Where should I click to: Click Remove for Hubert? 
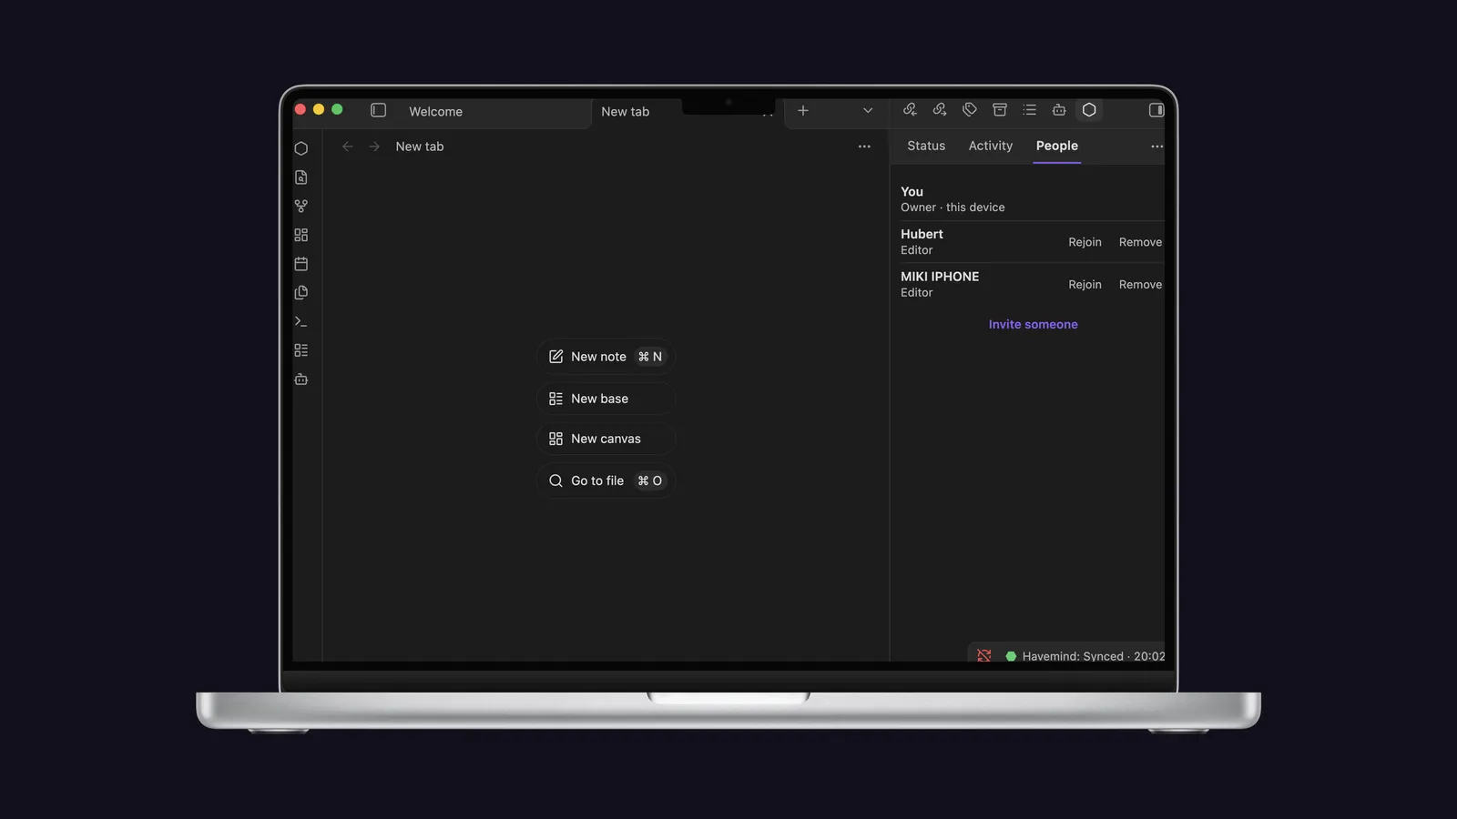(x=1140, y=242)
